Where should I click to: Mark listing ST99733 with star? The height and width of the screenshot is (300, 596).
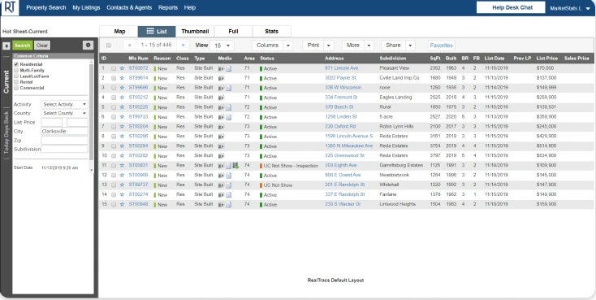122,117
